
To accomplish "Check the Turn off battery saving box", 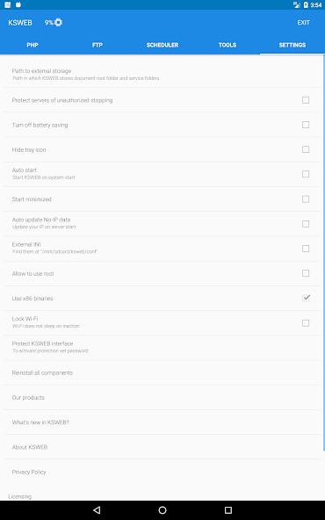I will [306, 125].
